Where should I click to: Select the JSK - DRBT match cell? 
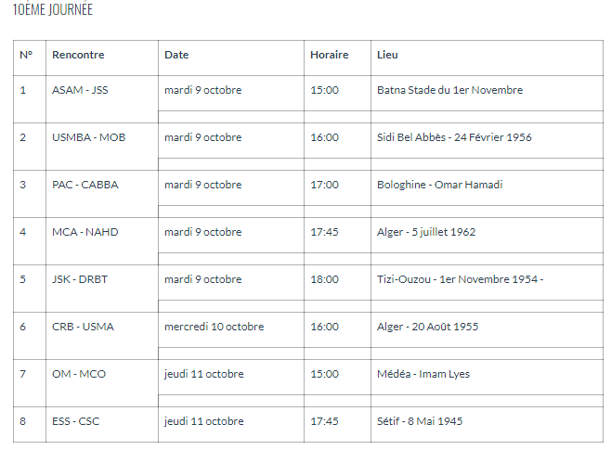[x=80, y=279]
